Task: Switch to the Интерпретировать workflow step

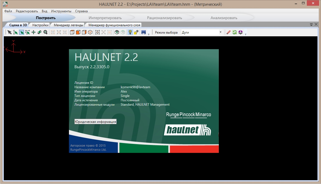Action: click(105, 18)
